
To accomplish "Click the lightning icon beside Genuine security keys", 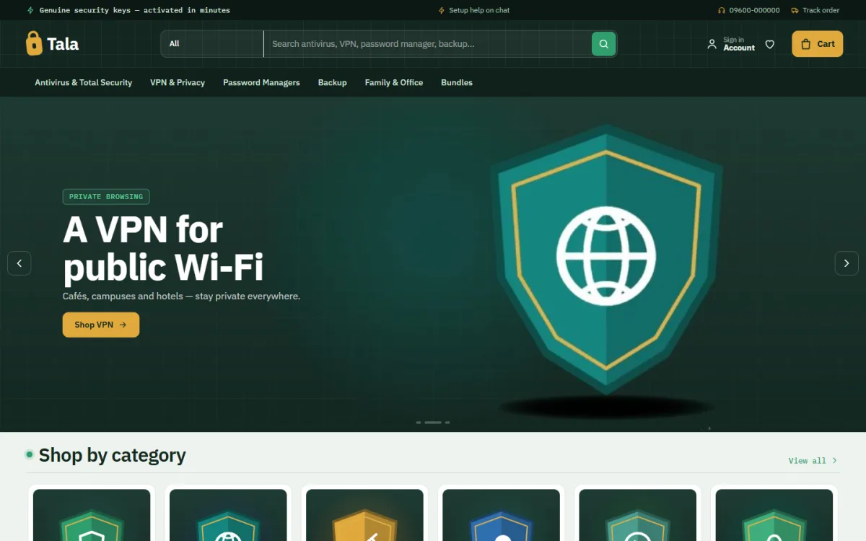I will tap(30, 10).
